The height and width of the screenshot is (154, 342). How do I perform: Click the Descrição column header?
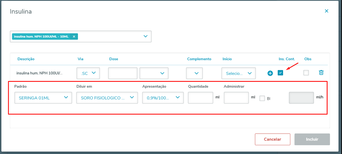pyautogui.click(x=26, y=59)
